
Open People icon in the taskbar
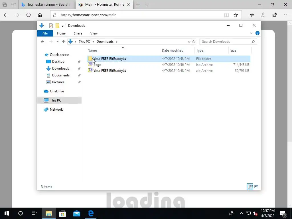tap(231, 213)
